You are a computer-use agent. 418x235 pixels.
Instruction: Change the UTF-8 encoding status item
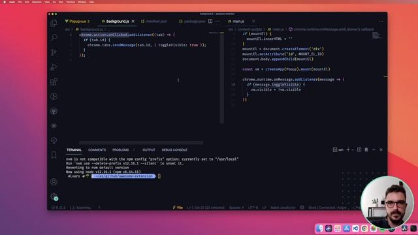tap(253, 208)
